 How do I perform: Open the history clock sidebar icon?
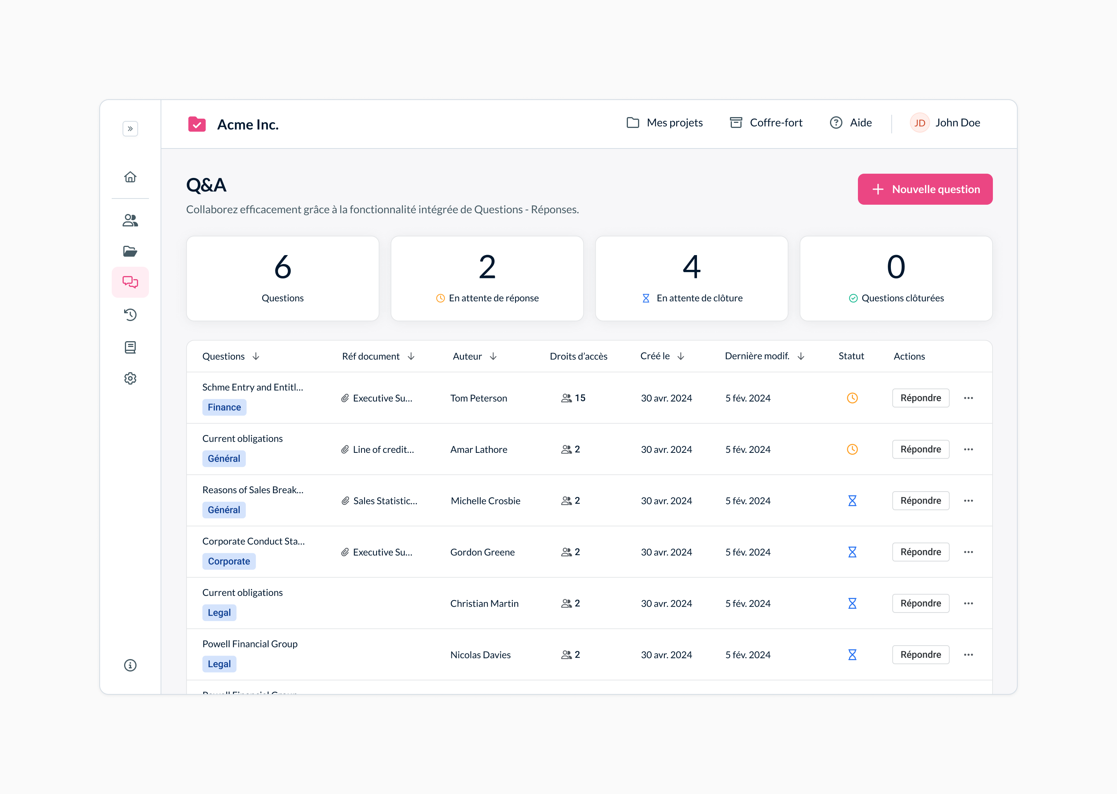pos(130,315)
